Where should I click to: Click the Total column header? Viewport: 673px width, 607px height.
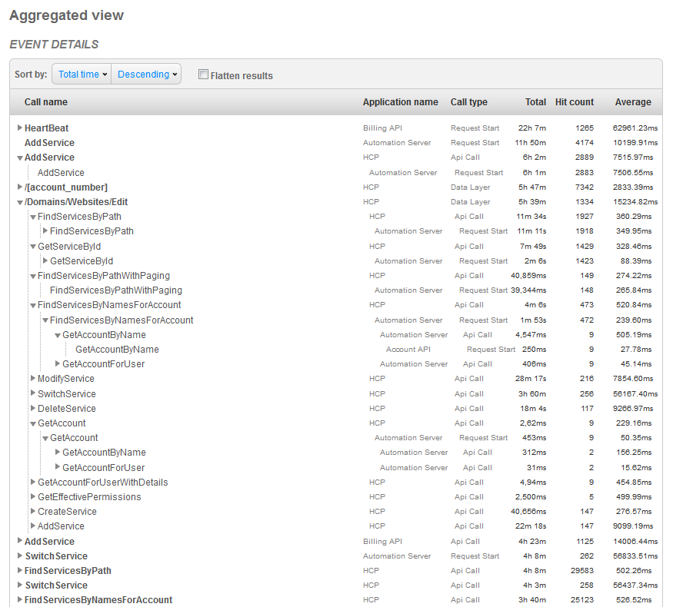point(535,102)
